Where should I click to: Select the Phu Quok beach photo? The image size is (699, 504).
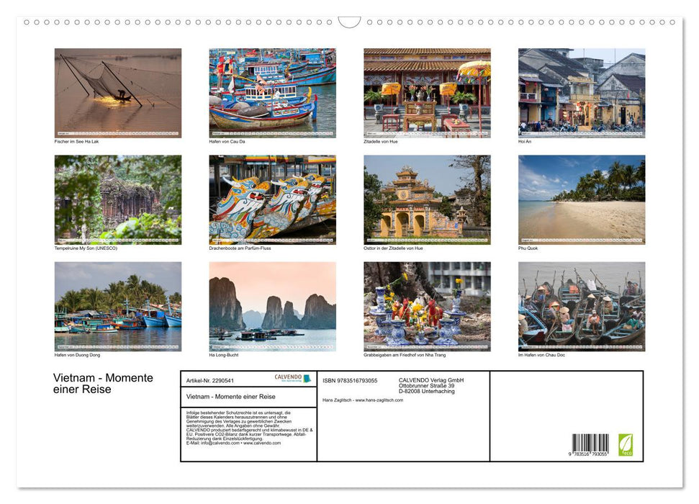(x=582, y=199)
